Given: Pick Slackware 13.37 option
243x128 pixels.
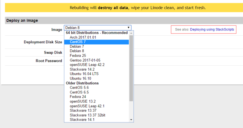Looking at the screenshot, I should (x=97, y=110).
